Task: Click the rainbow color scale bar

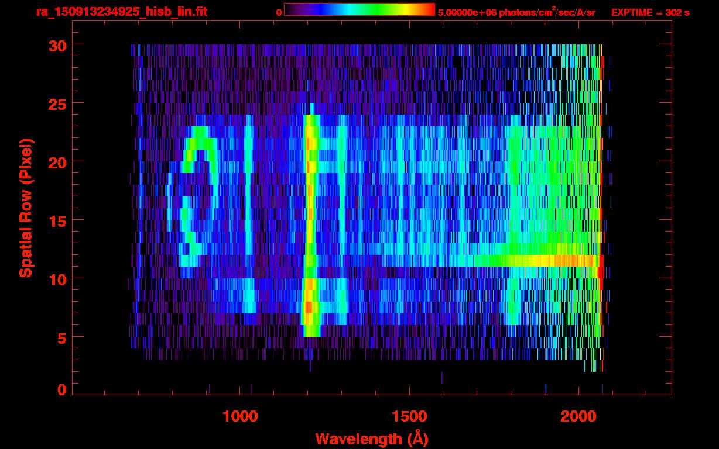Action: [x=359, y=10]
